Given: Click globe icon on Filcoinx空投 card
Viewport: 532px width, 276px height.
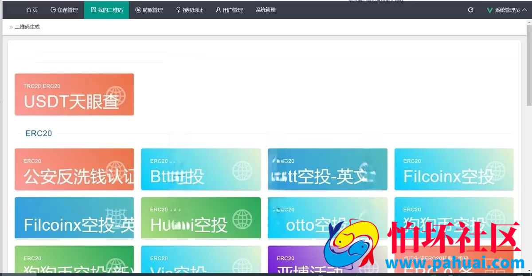Looking at the screenshot, I should (496, 170).
